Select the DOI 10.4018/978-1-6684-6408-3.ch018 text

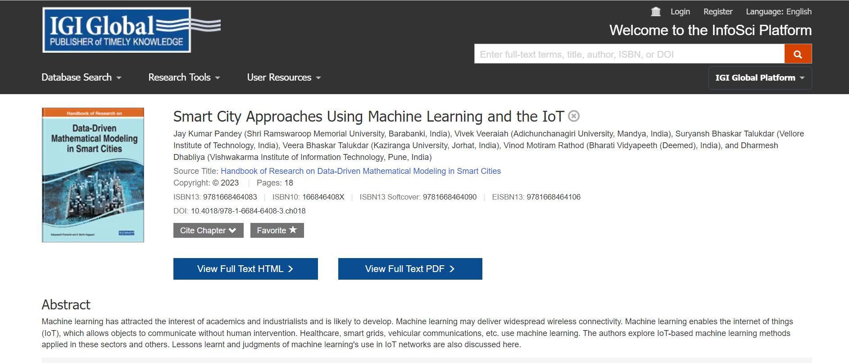click(248, 211)
